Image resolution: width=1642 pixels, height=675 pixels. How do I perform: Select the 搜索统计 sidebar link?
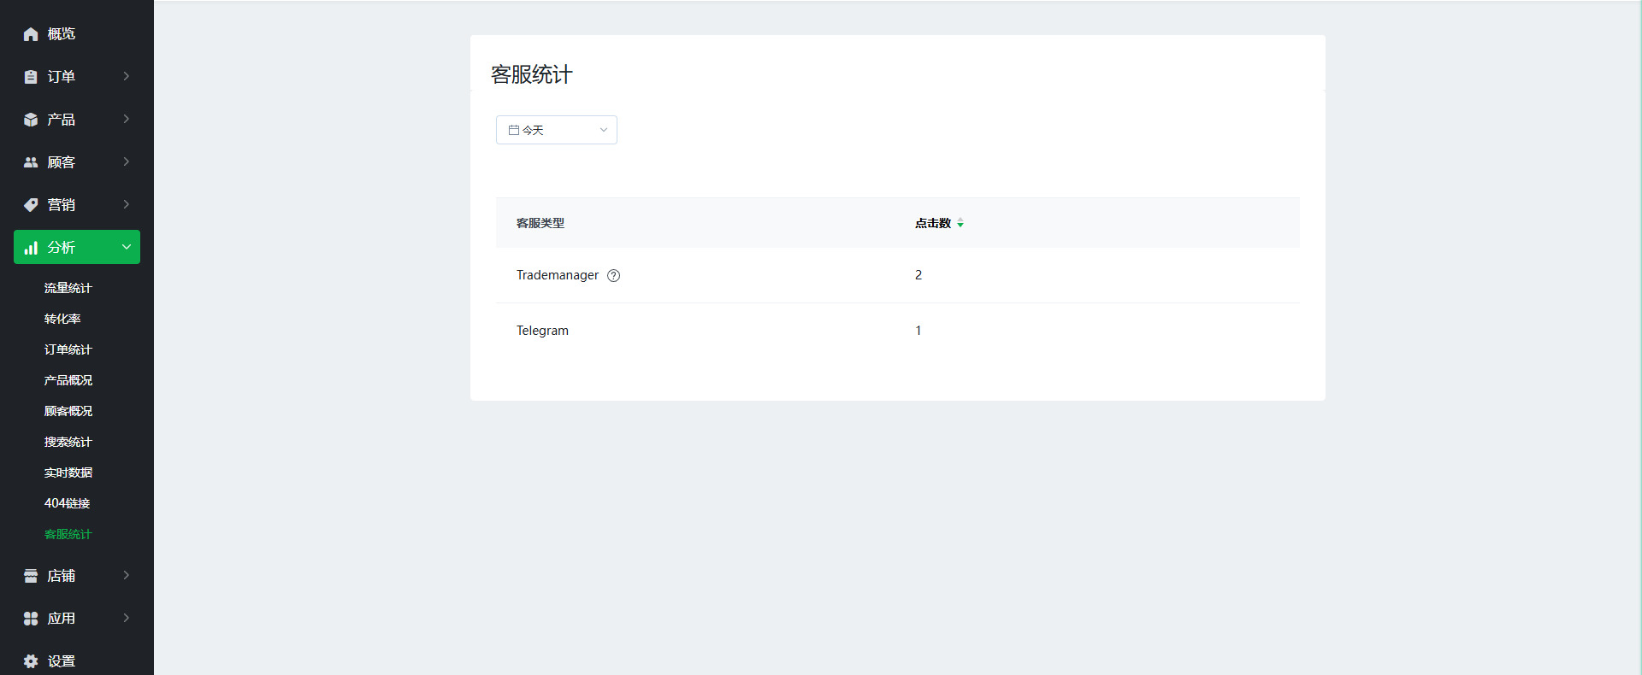coord(68,442)
